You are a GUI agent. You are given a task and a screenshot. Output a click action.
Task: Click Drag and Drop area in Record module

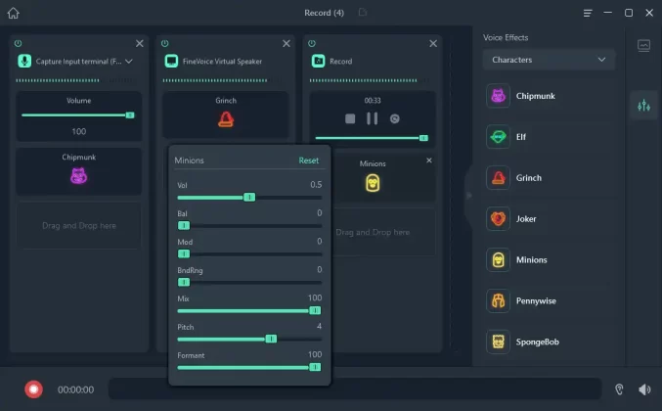pyautogui.click(x=383, y=232)
